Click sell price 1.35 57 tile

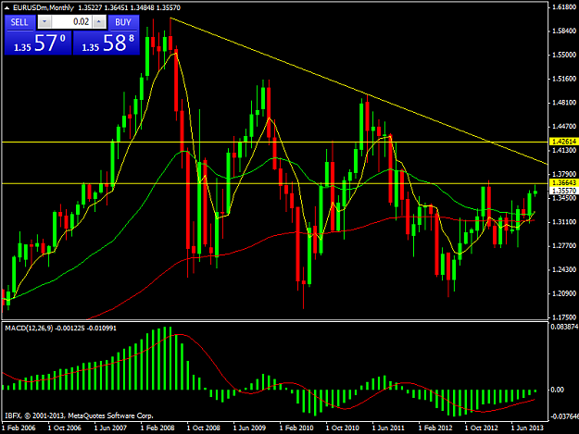[x=38, y=43]
